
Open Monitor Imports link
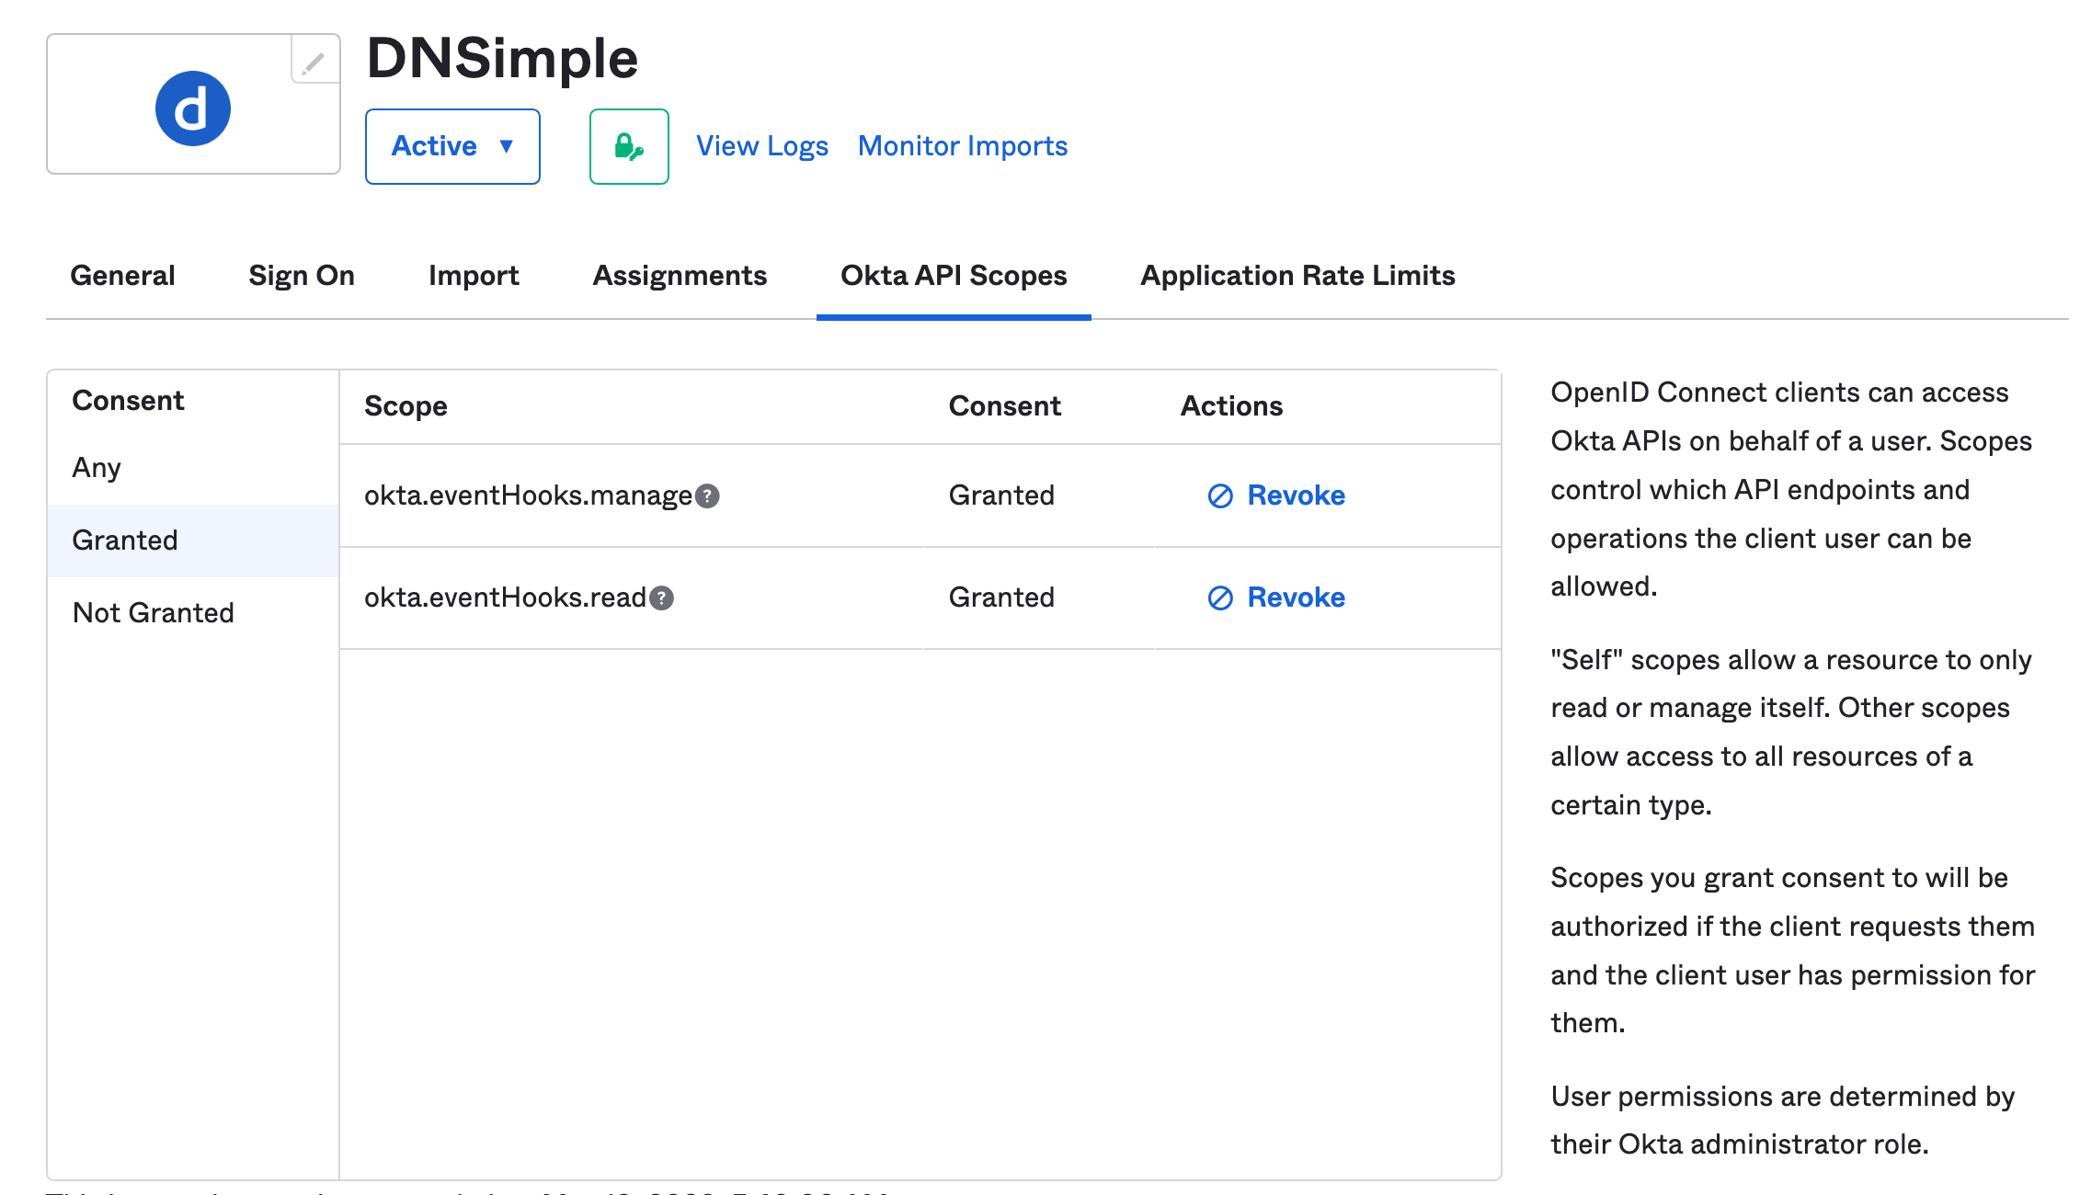962,146
